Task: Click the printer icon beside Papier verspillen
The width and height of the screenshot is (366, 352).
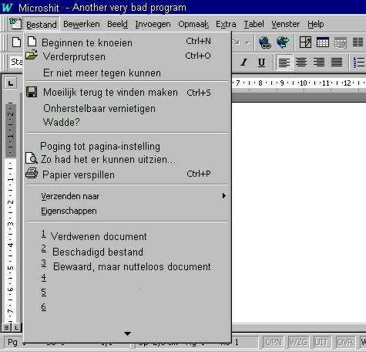Action: point(32,174)
